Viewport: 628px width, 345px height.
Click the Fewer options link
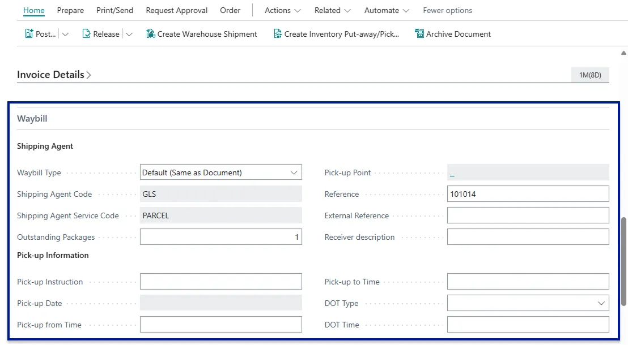447,10
